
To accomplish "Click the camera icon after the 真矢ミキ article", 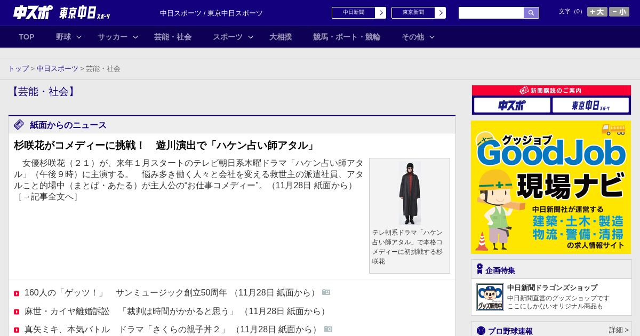I will 328,329.
